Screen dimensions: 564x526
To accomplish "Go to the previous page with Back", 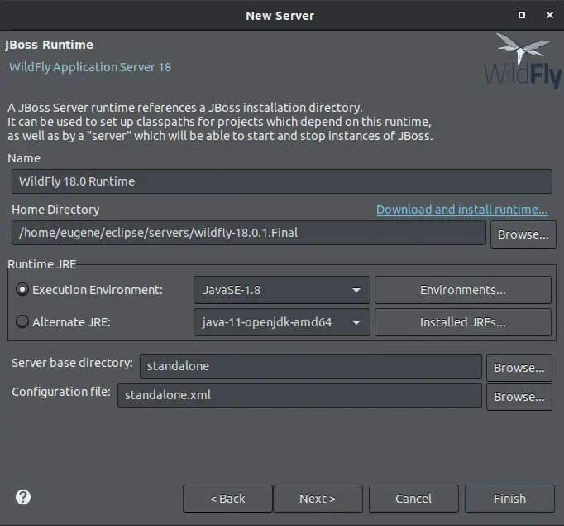I will [x=227, y=499].
